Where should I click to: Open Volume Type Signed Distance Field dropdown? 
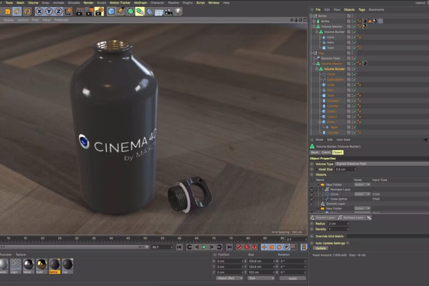[381, 164]
